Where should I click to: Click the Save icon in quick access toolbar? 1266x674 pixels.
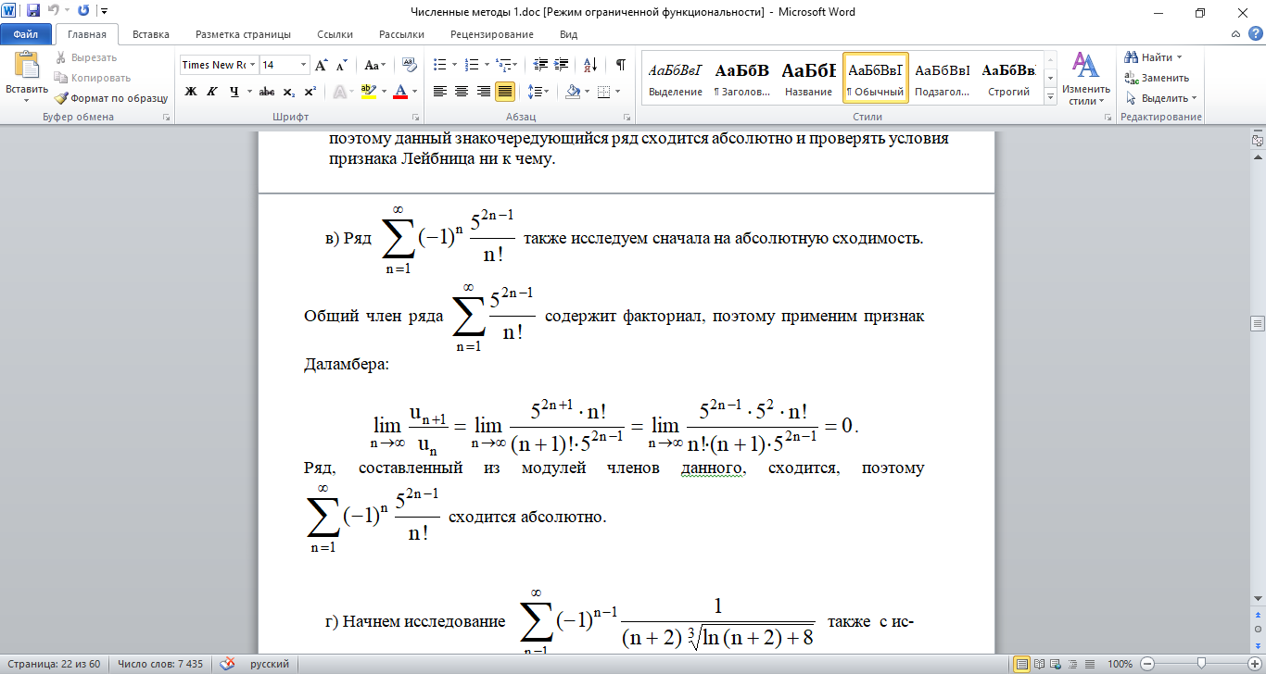pyautogui.click(x=33, y=11)
